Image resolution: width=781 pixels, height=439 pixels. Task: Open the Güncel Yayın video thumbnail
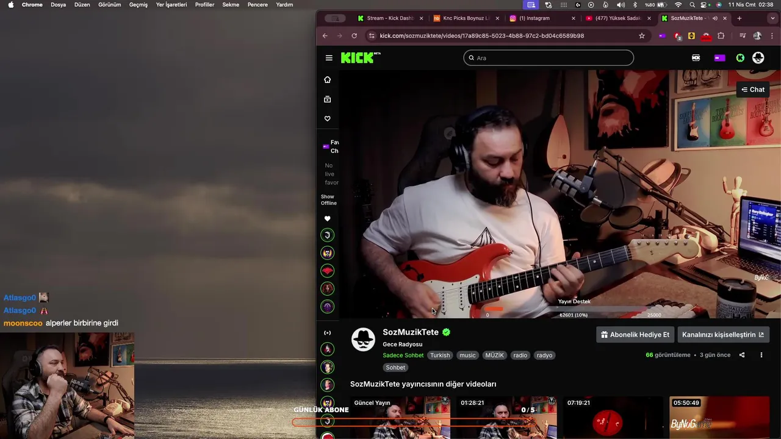[400, 418]
